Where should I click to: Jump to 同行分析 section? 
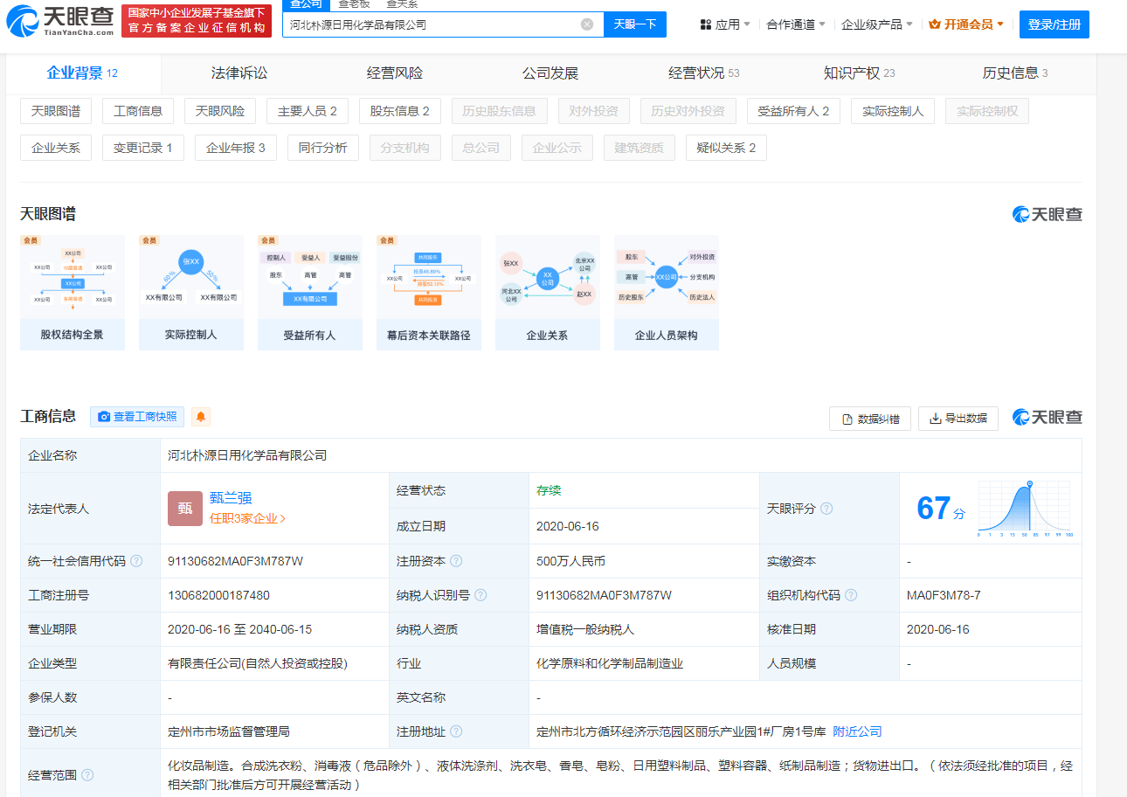(323, 148)
